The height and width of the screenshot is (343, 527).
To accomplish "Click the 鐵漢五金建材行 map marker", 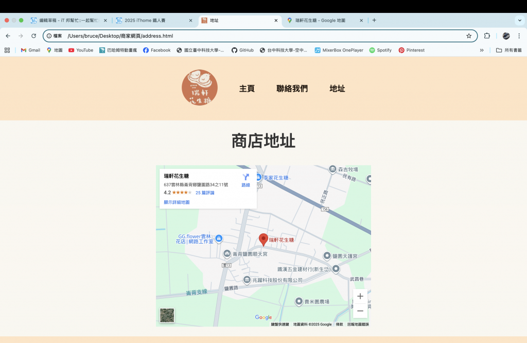I will (336, 269).
